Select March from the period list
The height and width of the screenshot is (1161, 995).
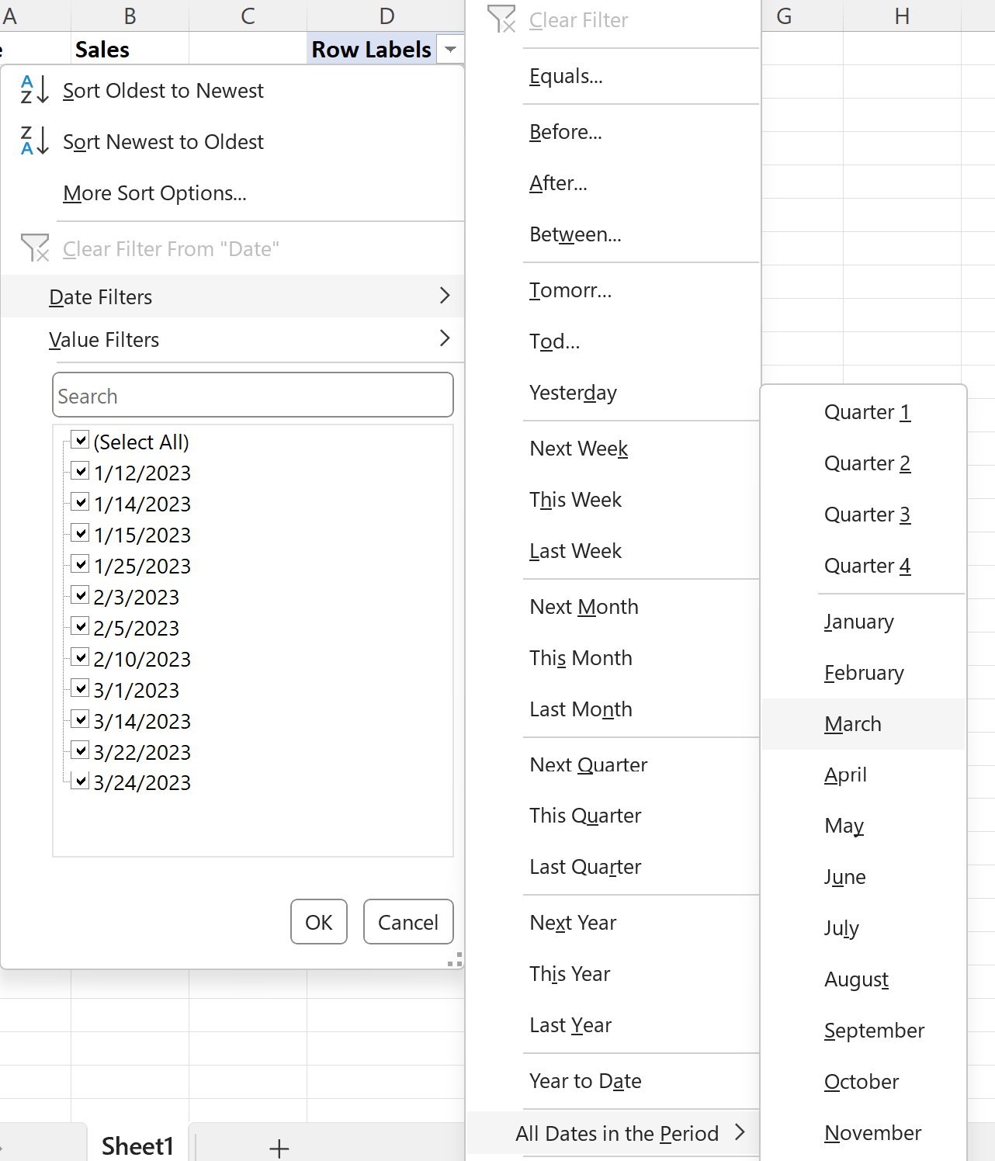(x=853, y=724)
